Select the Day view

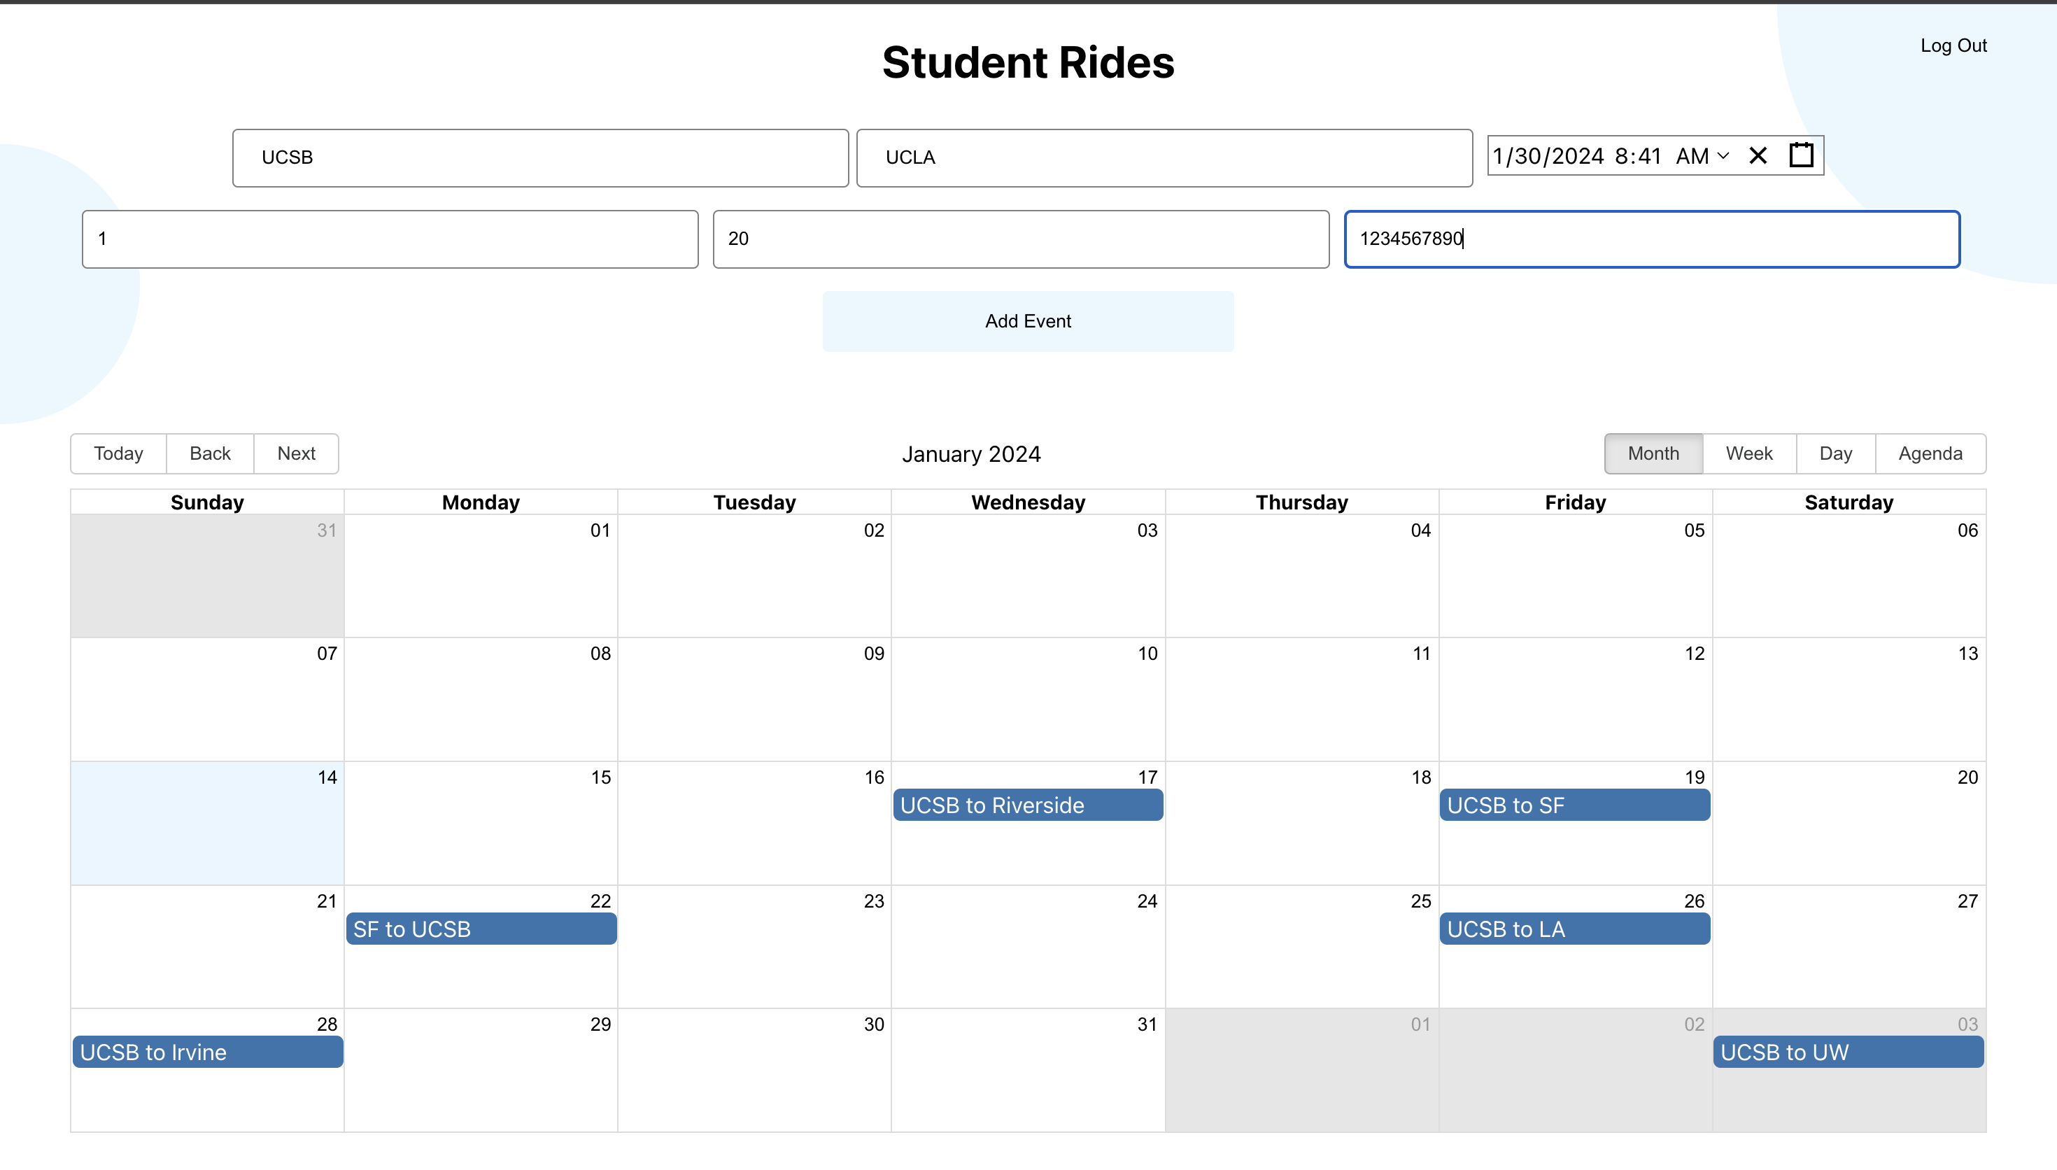(1835, 453)
